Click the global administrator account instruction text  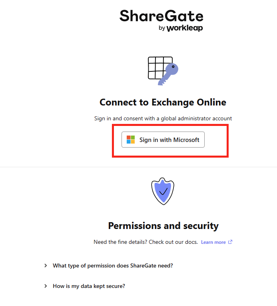tap(163, 118)
